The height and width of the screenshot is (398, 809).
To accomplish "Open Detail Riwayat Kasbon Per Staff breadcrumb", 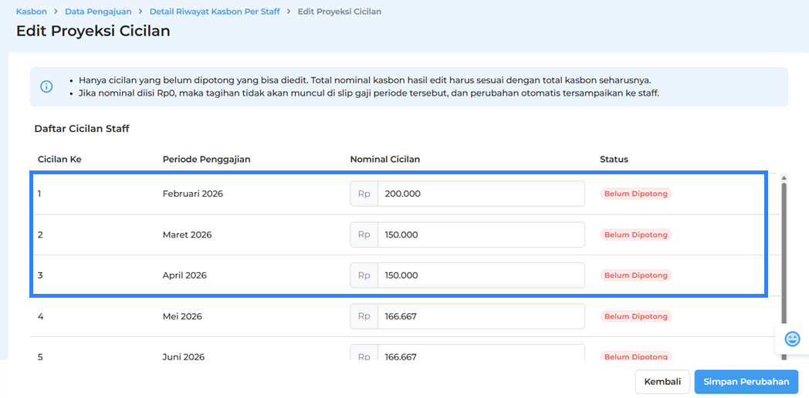I will click(x=215, y=12).
